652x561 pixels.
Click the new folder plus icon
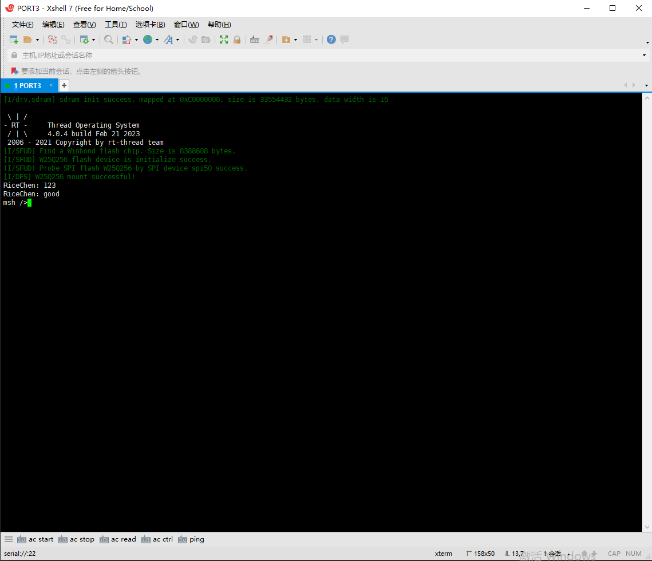(286, 39)
